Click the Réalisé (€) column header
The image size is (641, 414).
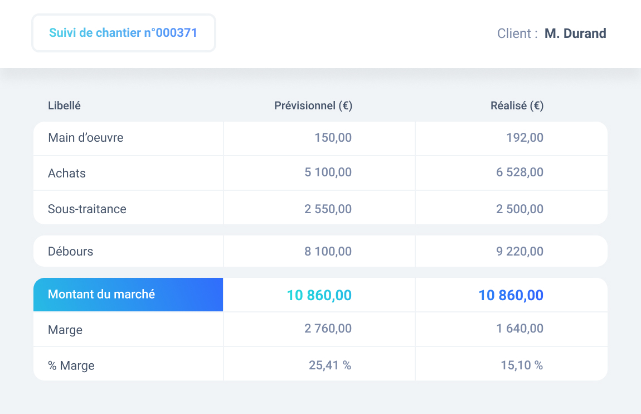517,105
